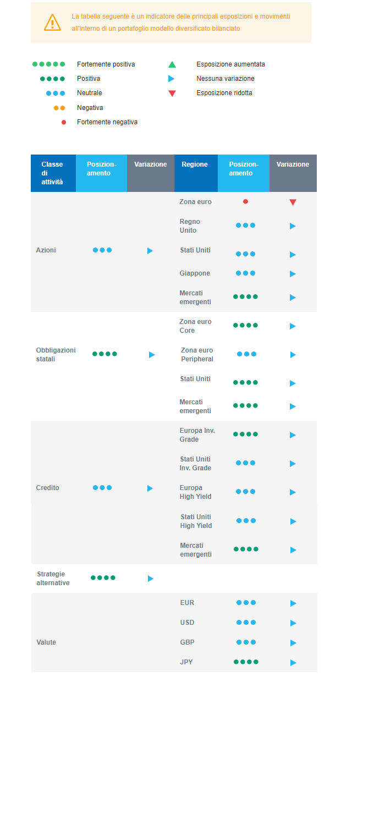Click the Zona euro Peripheral label

(197, 355)
